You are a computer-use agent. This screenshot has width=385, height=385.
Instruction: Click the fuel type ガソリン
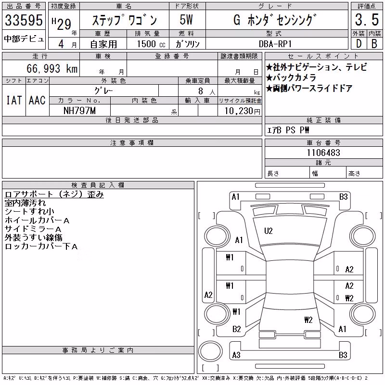pos(188,44)
